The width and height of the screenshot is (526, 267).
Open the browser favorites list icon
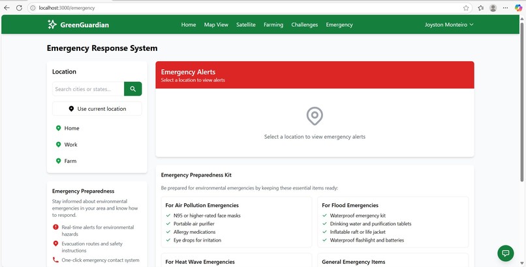point(481,8)
